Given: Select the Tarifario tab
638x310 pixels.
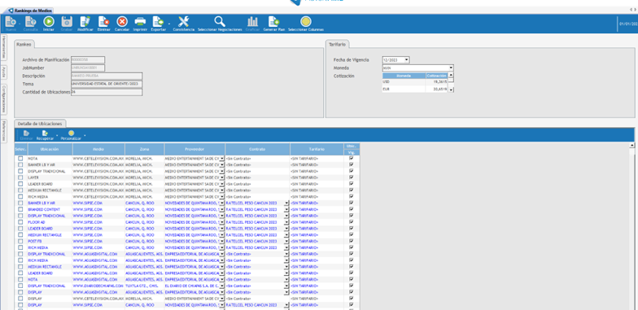Looking at the screenshot, I should (x=337, y=44).
